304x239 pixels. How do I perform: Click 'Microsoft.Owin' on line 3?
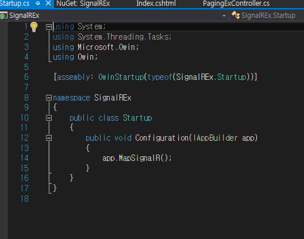(x=106, y=47)
